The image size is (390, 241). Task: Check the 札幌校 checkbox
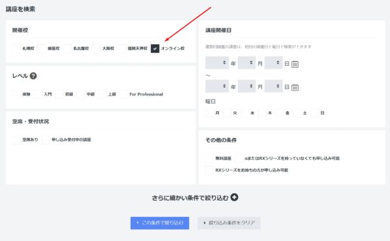click(x=16, y=49)
